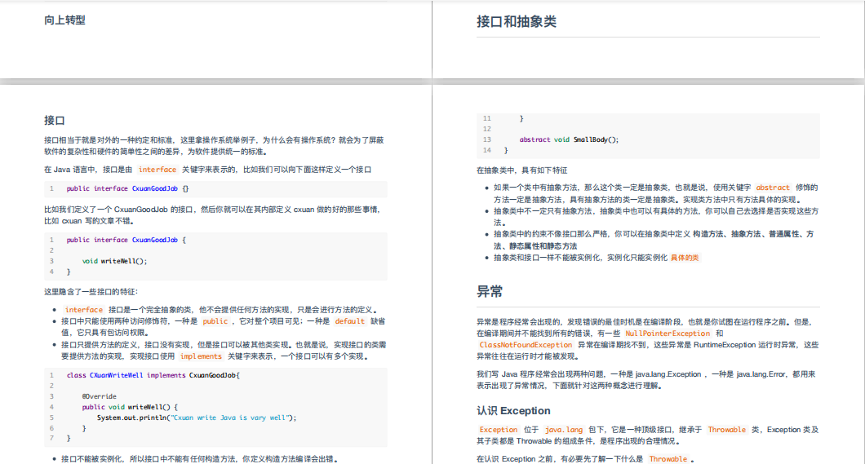Click the System.out.println code line
865x464 pixels.
(197, 418)
